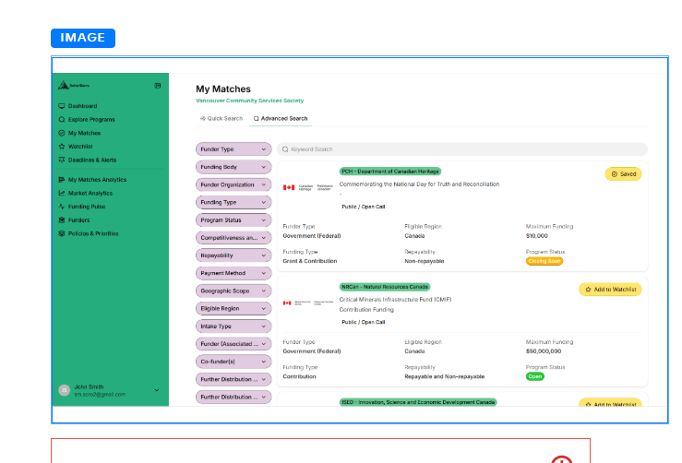Expand the Funder Type filter dropdown

point(233,149)
